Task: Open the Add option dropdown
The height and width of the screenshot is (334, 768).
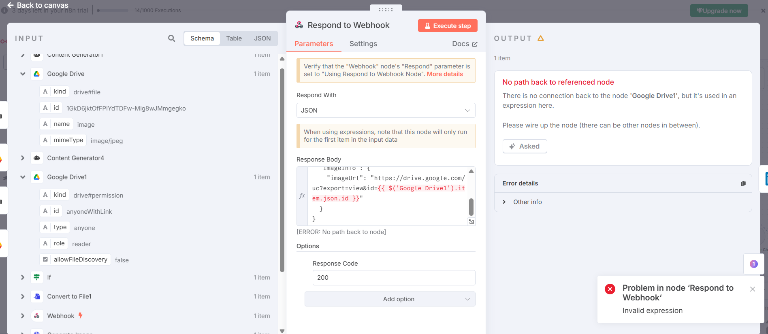Action: pyautogui.click(x=390, y=299)
